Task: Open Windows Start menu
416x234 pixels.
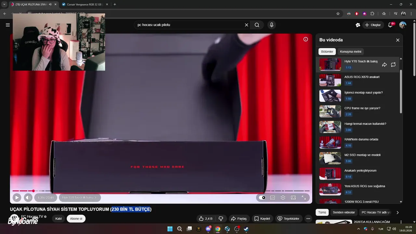Action: point(170,229)
